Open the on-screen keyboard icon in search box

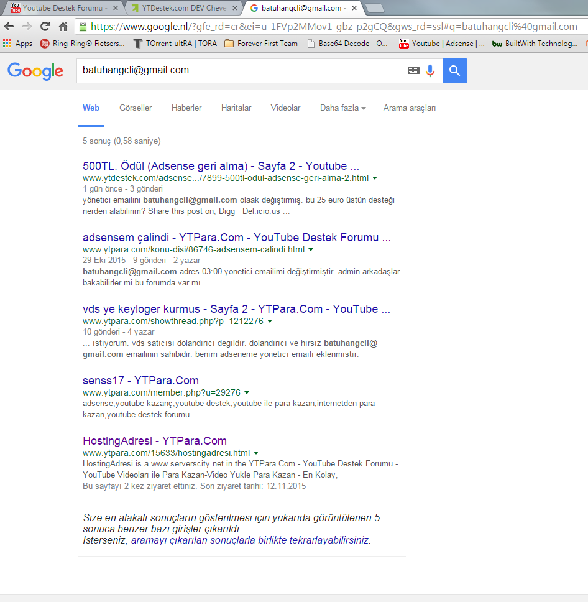[x=413, y=71]
